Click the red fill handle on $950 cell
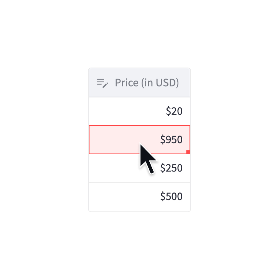Image resolution: width=280 pixels, height=280 pixels. (188, 152)
